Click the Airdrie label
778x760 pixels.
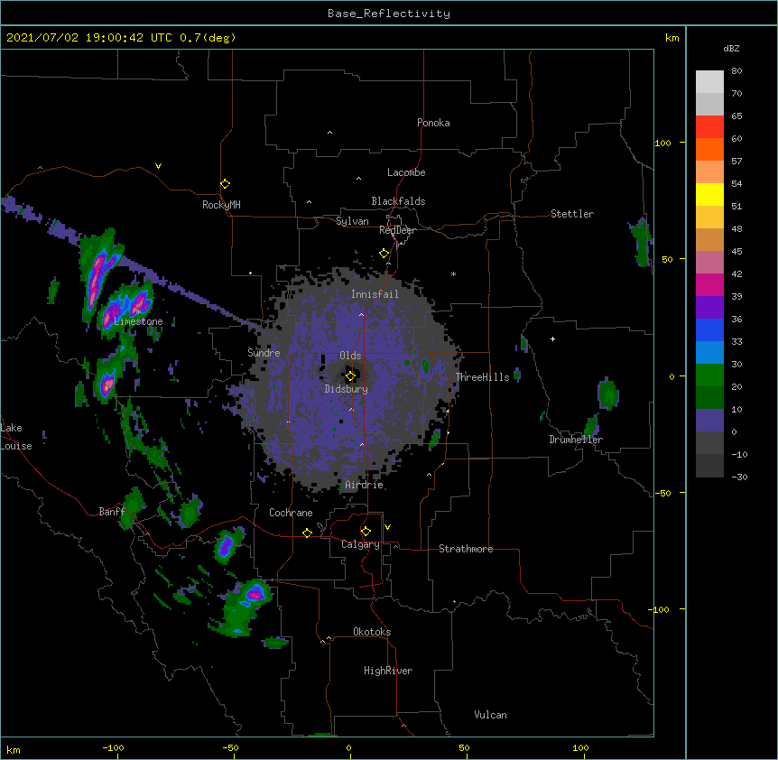point(365,485)
